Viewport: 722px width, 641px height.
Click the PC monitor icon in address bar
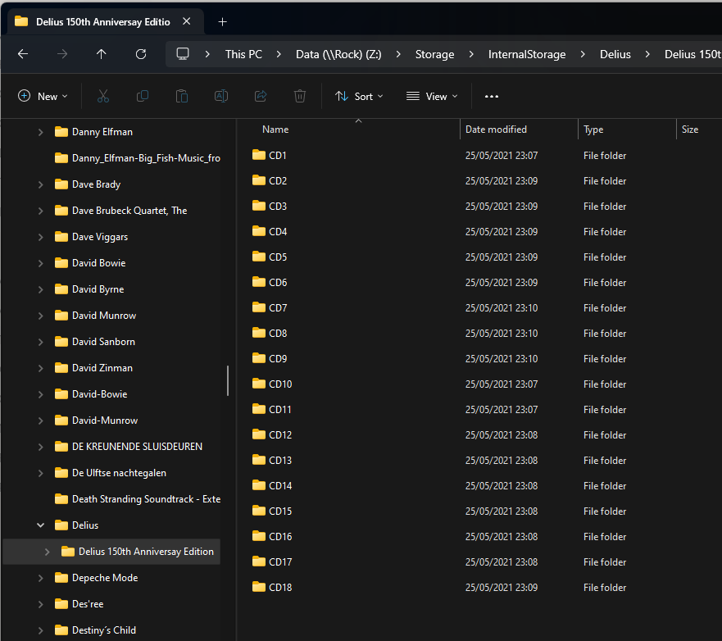point(183,54)
